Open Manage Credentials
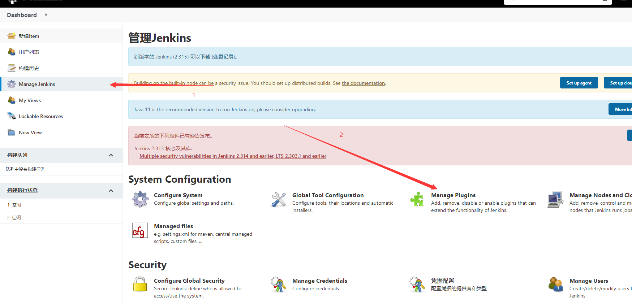The height and width of the screenshot is (304, 632). point(320,281)
